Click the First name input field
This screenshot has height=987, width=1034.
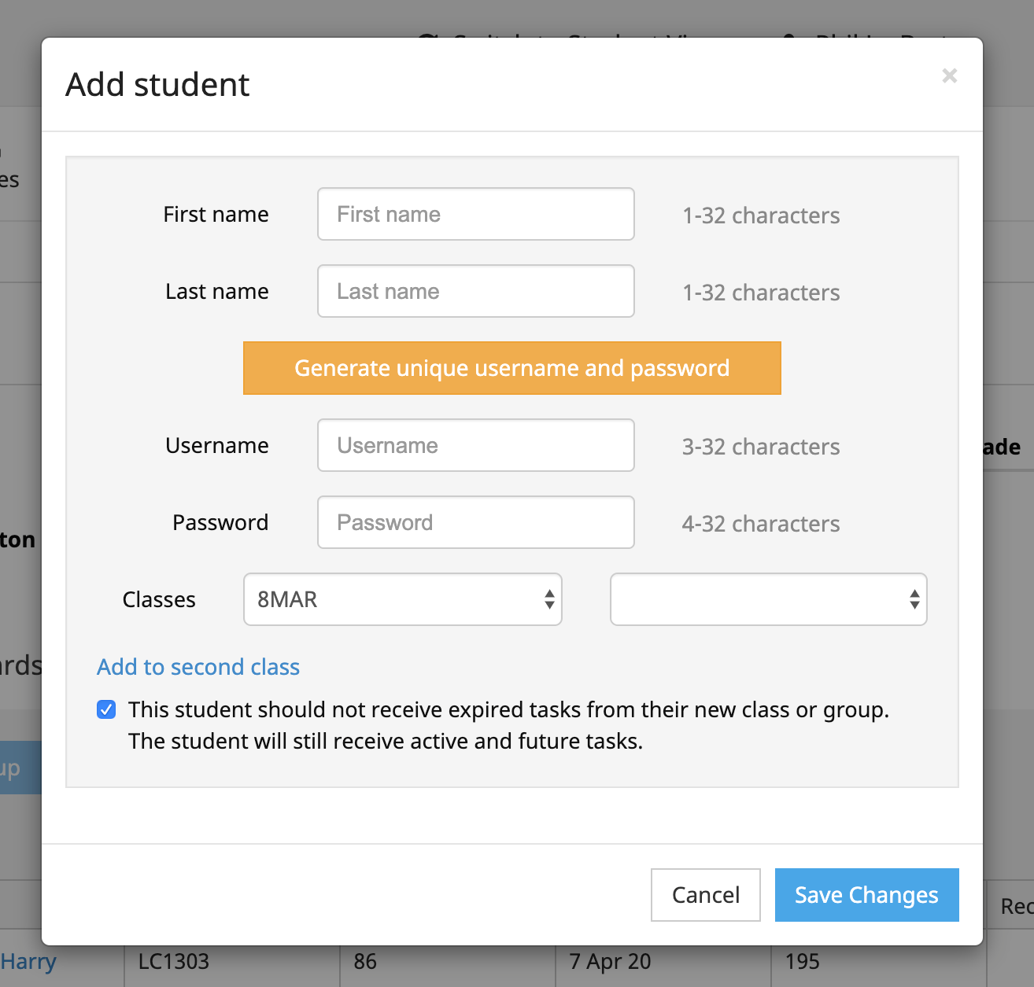[x=475, y=214]
